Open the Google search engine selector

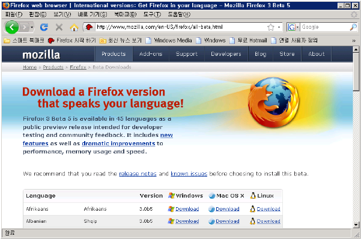coord(293,27)
